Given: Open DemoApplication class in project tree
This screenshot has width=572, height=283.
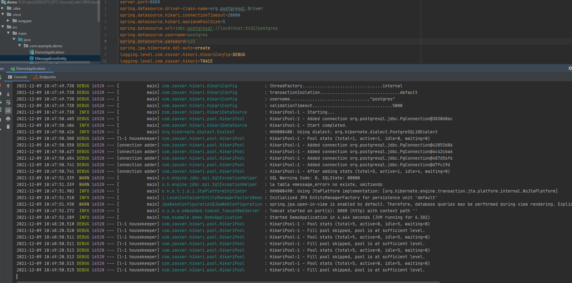Looking at the screenshot, I should [x=49, y=52].
